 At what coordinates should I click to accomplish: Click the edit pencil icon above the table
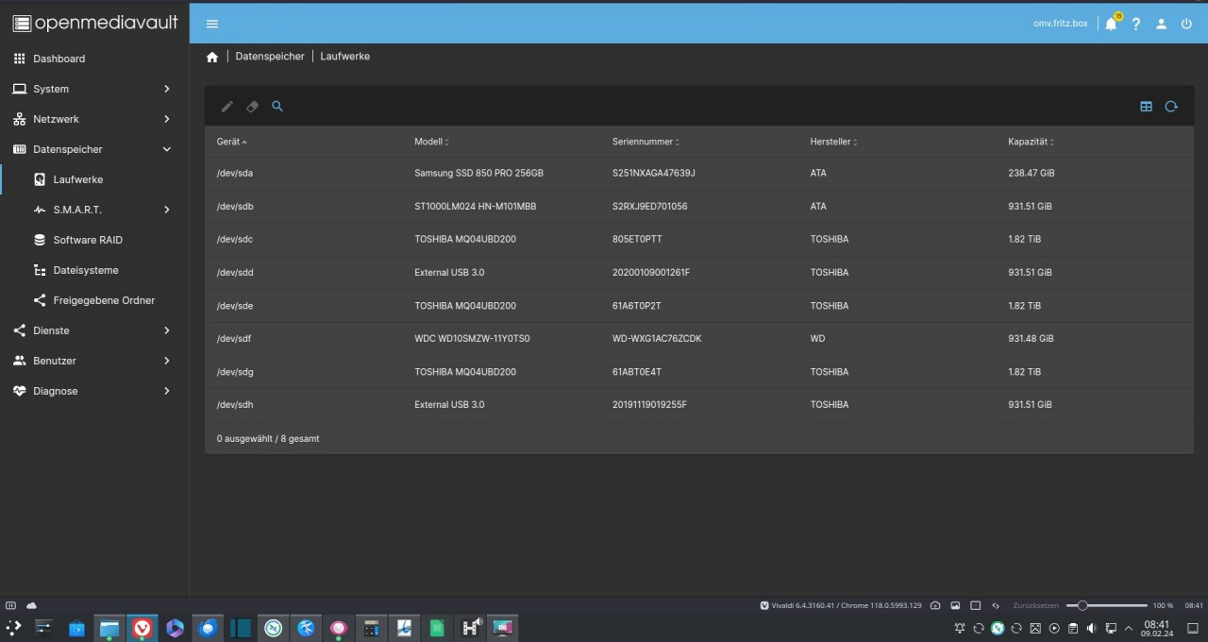(227, 107)
